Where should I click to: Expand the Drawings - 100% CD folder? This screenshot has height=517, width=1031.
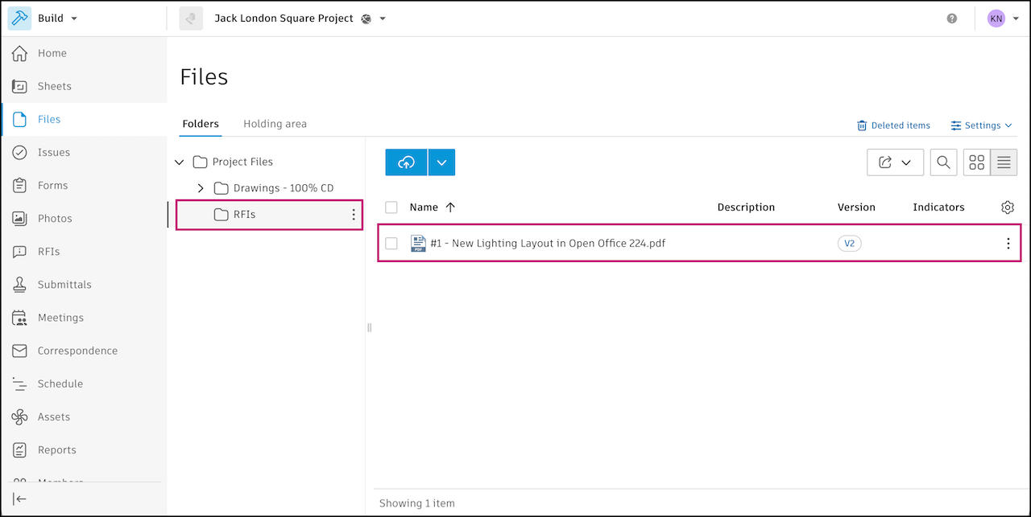click(x=201, y=188)
